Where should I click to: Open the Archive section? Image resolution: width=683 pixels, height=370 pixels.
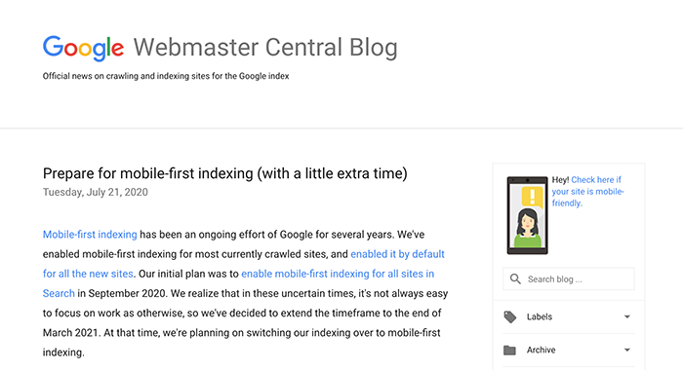coord(569,350)
